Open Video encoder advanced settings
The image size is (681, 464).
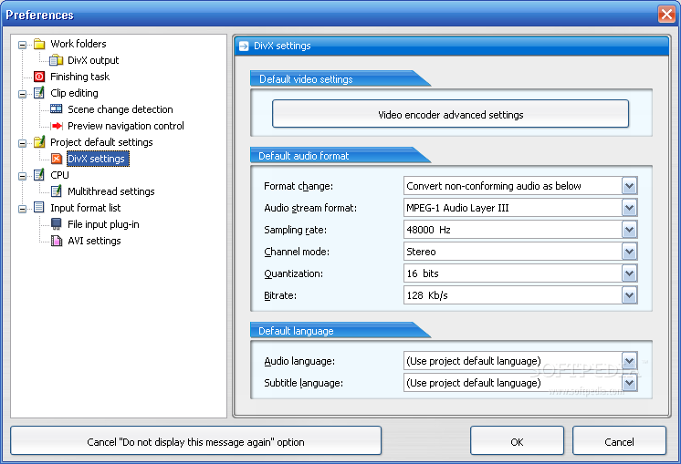coord(450,114)
